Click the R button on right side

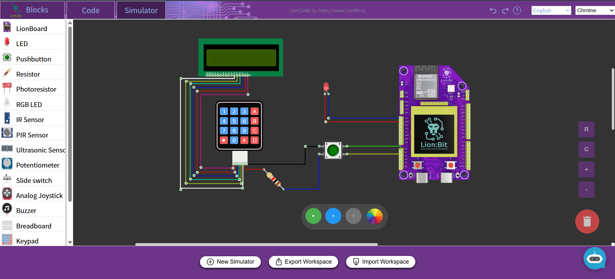click(586, 129)
